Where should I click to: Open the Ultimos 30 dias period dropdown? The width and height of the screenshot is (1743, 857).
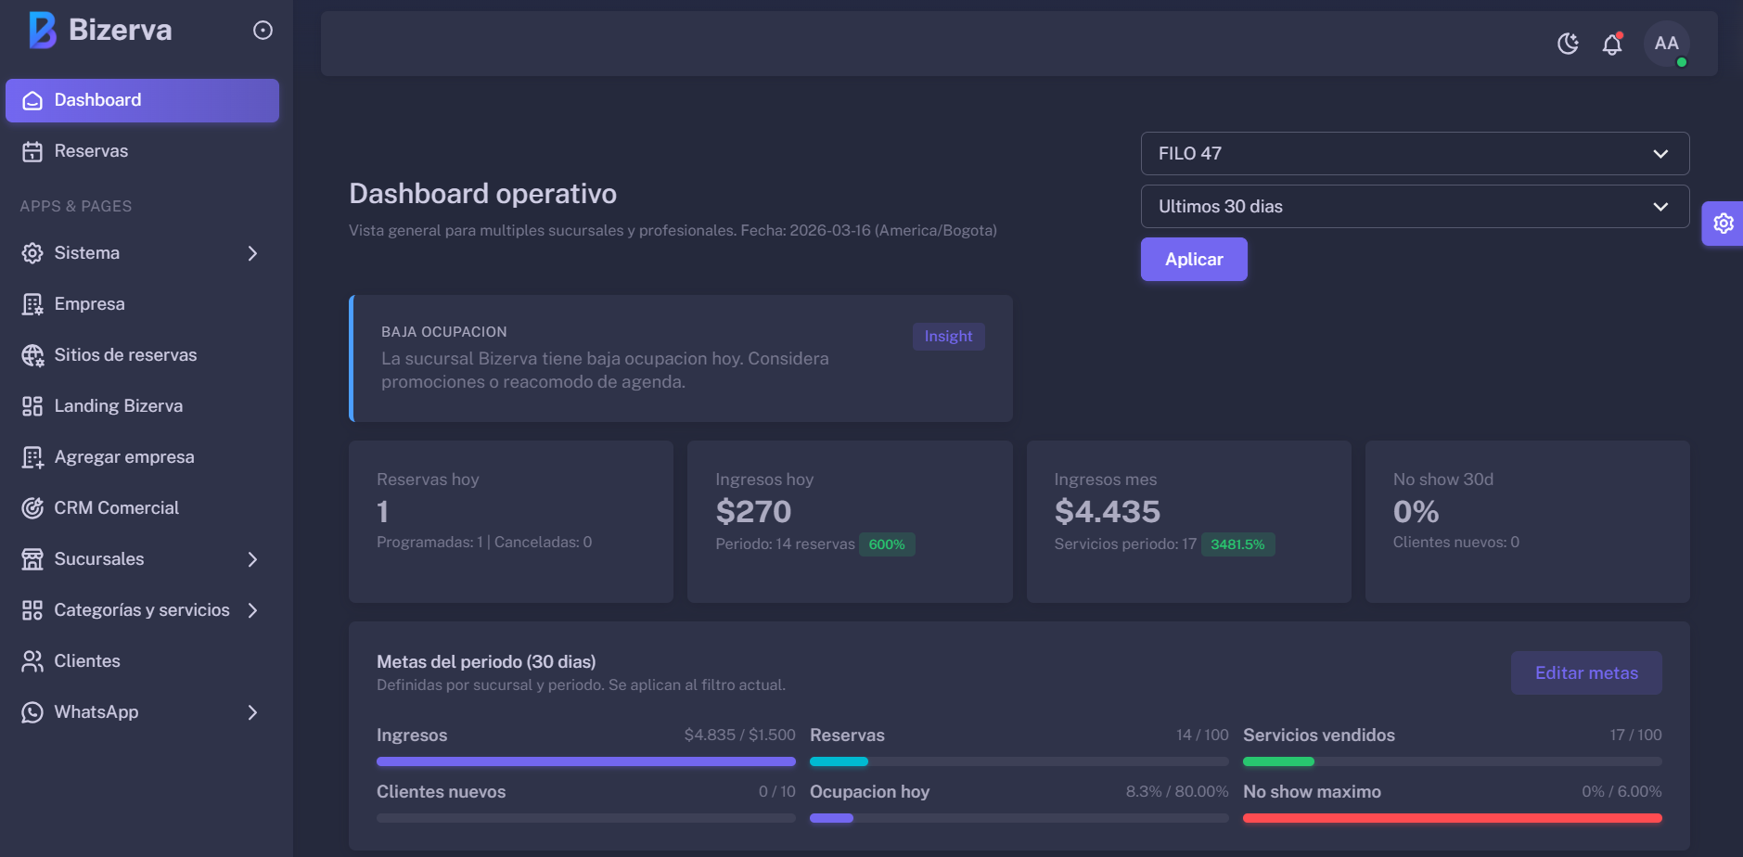tap(1414, 207)
